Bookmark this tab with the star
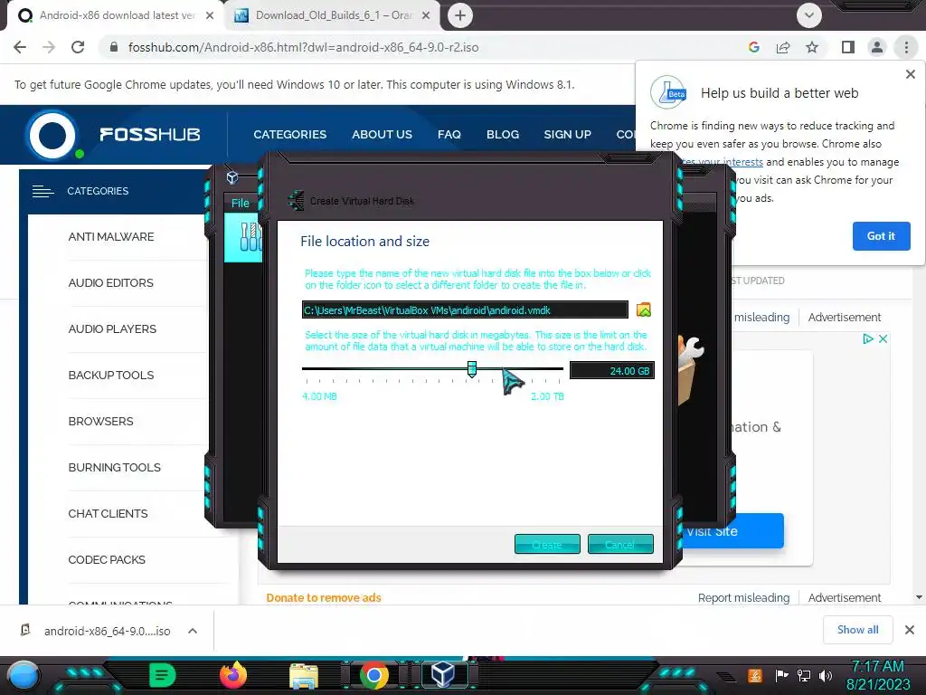Image resolution: width=926 pixels, height=695 pixels. pos(812,47)
